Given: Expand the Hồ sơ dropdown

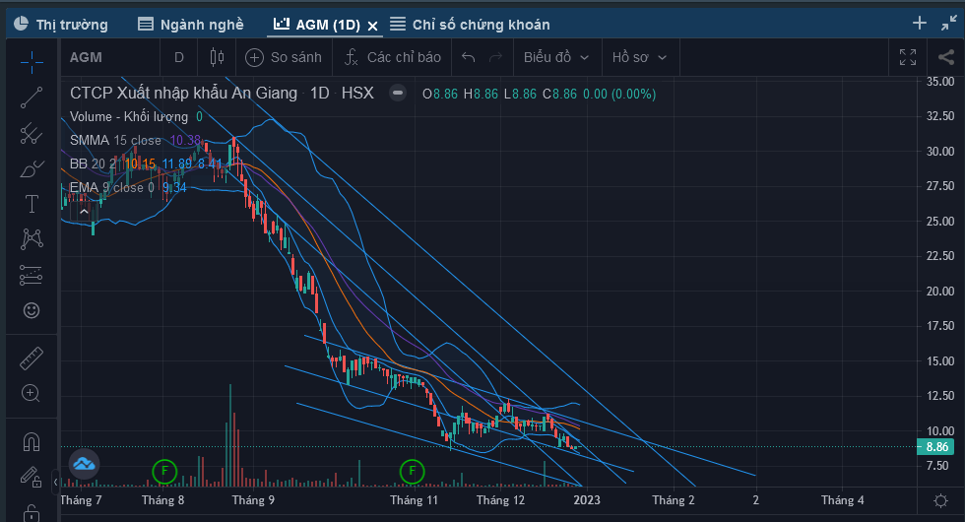Looking at the screenshot, I should tap(639, 57).
